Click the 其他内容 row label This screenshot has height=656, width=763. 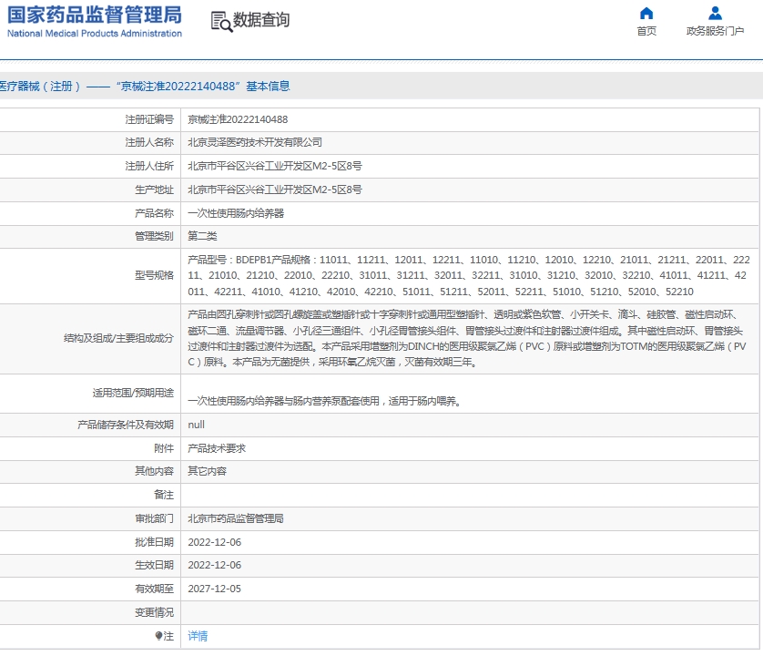(154, 471)
